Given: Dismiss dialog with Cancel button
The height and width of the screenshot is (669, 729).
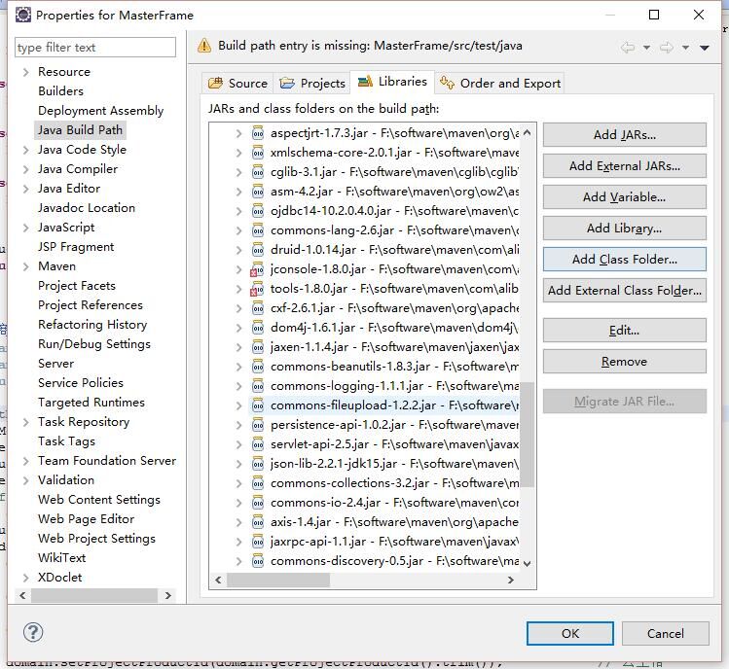Looking at the screenshot, I should pyautogui.click(x=666, y=633).
